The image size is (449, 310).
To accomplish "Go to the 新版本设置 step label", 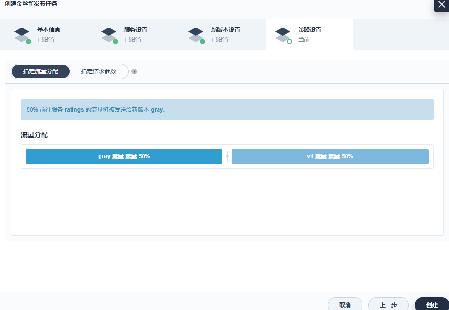I will click(x=226, y=30).
